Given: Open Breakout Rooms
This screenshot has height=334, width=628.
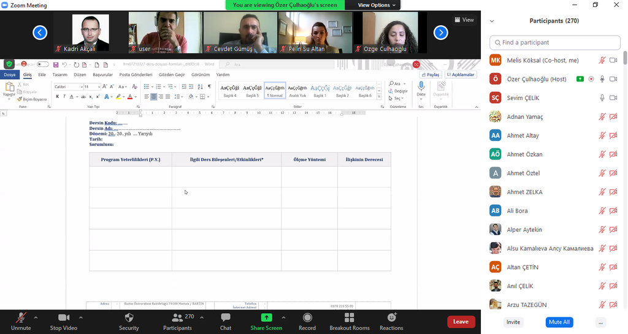Looking at the screenshot, I should point(349,322).
